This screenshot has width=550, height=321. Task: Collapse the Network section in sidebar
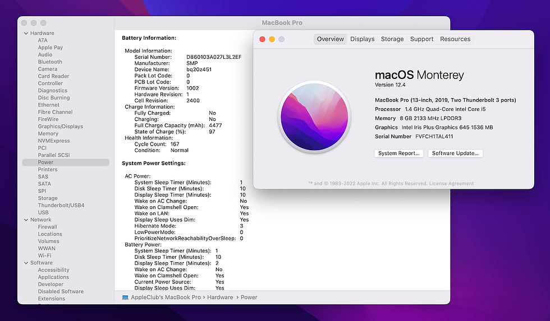[26, 220]
